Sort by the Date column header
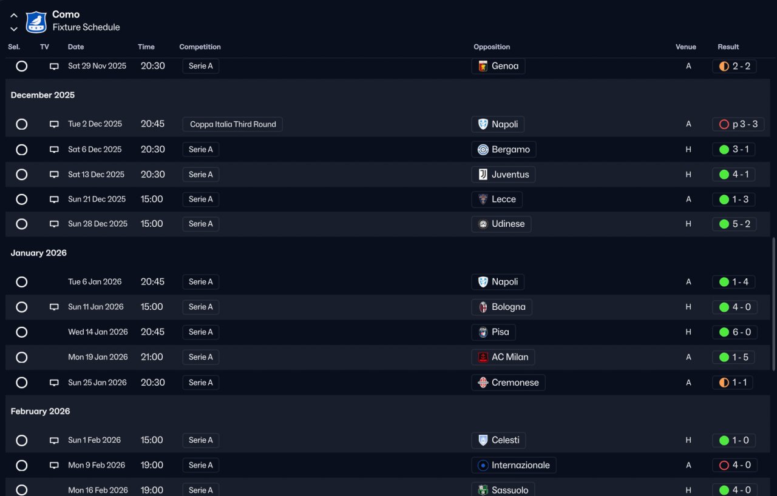This screenshot has height=496, width=777. coord(76,47)
